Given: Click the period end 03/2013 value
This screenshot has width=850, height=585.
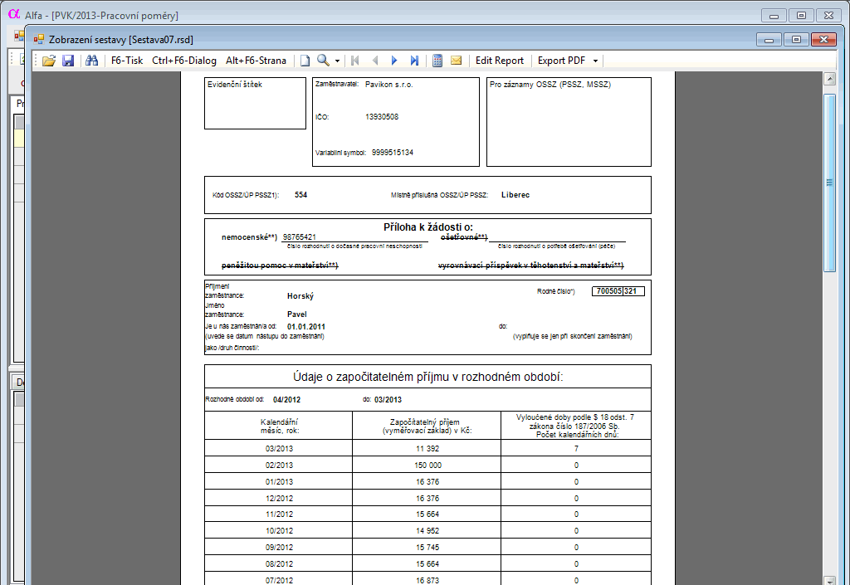Looking at the screenshot, I should (388, 400).
